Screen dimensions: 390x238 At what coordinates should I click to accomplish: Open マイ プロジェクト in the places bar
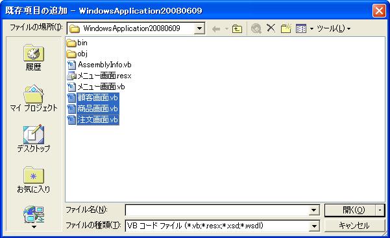click(x=34, y=98)
